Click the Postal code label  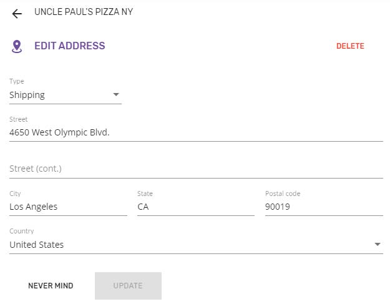283,194
